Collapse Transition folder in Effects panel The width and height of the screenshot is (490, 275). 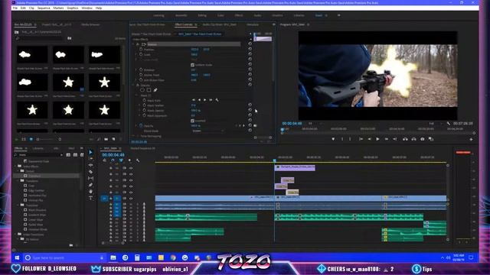click(18, 205)
